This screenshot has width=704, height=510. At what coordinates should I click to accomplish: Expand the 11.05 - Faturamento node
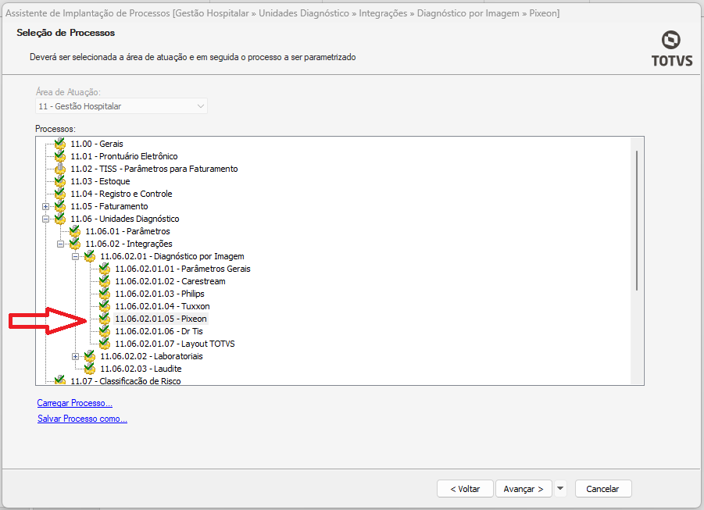(x=46, y=206)
